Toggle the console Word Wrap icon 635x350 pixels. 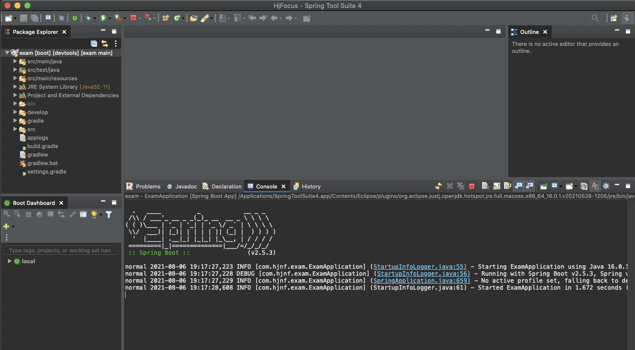pyautogui.click(x=507, y=186)
